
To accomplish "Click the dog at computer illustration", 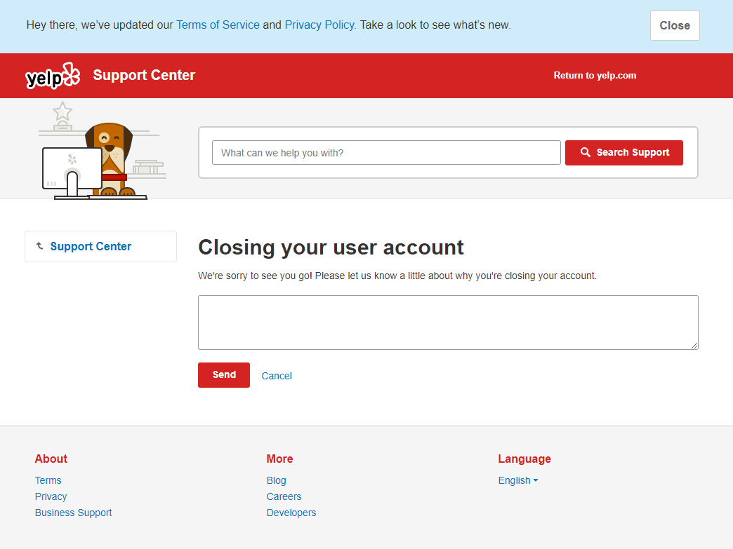I will [x=102, y=151].
